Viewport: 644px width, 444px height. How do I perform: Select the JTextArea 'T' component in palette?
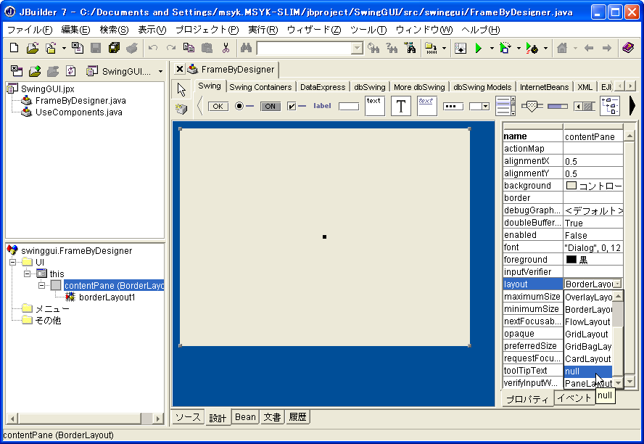click(401, 106)
